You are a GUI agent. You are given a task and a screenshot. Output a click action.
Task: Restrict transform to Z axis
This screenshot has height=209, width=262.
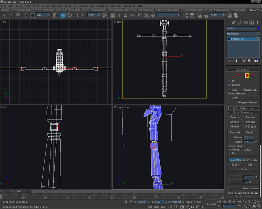(x=125, y=16)
